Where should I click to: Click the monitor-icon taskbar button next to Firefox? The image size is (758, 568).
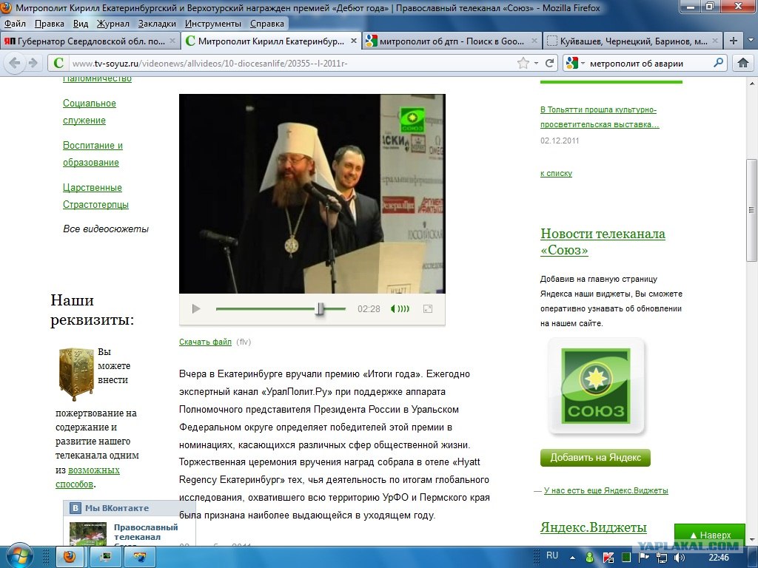[105, 557]
